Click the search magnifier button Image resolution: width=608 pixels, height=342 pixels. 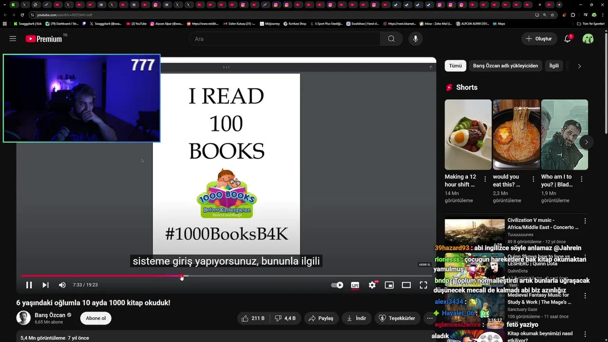pyautogui.click(x=391, y=38)
